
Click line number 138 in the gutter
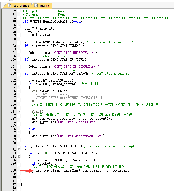(13, 170)
